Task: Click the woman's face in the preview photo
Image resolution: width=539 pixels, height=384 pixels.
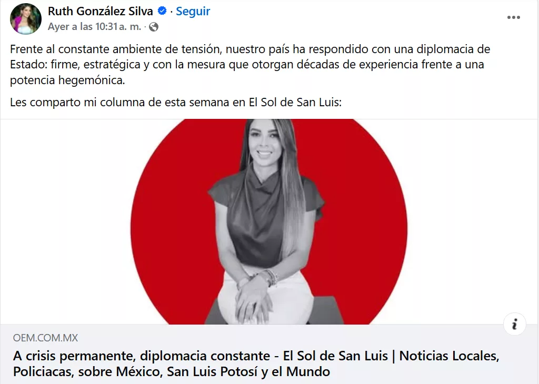Action: coord(264,140)
